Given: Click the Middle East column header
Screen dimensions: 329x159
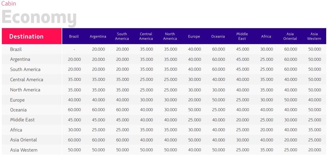Looking at the screenshot, I should pyautogui.click(x=242, y=36).
